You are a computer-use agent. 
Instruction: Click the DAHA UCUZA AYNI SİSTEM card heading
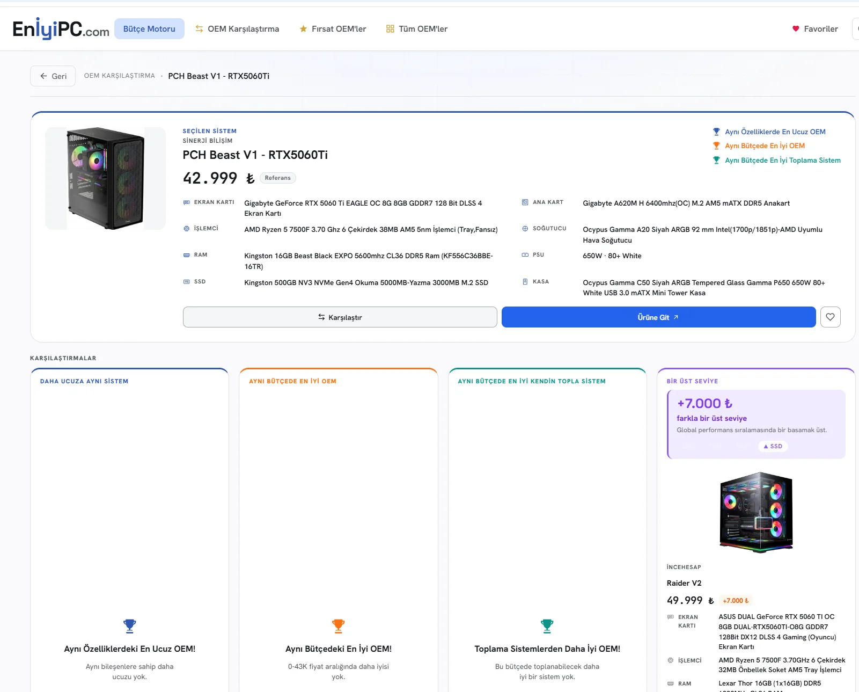pyautogui.click(x=84, y=382)
